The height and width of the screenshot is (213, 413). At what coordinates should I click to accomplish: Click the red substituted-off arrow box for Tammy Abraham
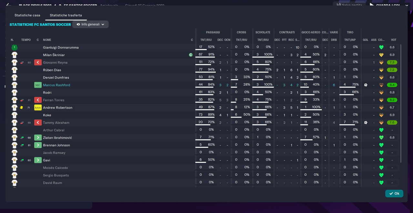pos(38,123)
